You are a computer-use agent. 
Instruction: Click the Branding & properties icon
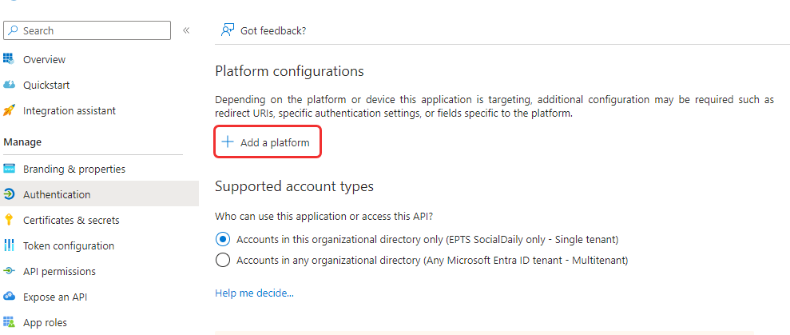click(x=10, y=169)
